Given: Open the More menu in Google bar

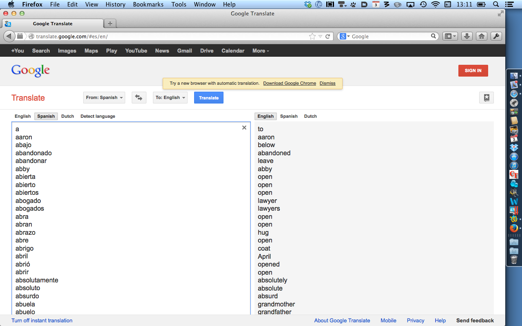Looking at the screenshot, I should [261, 51].
